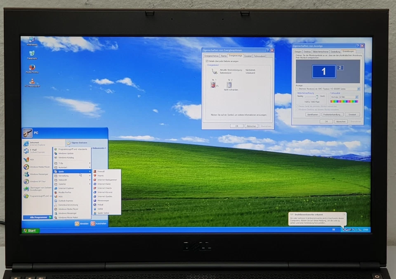Switch to the Ruhezustand tab
This screenshot has height=279, width=396.
click(x=259, y=56)
